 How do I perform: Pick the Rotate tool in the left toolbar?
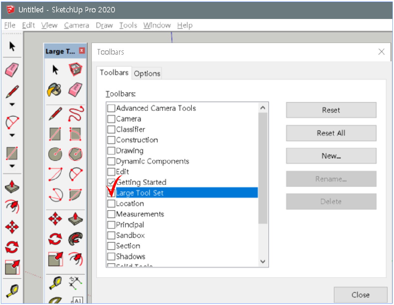(x=12, y=247)
